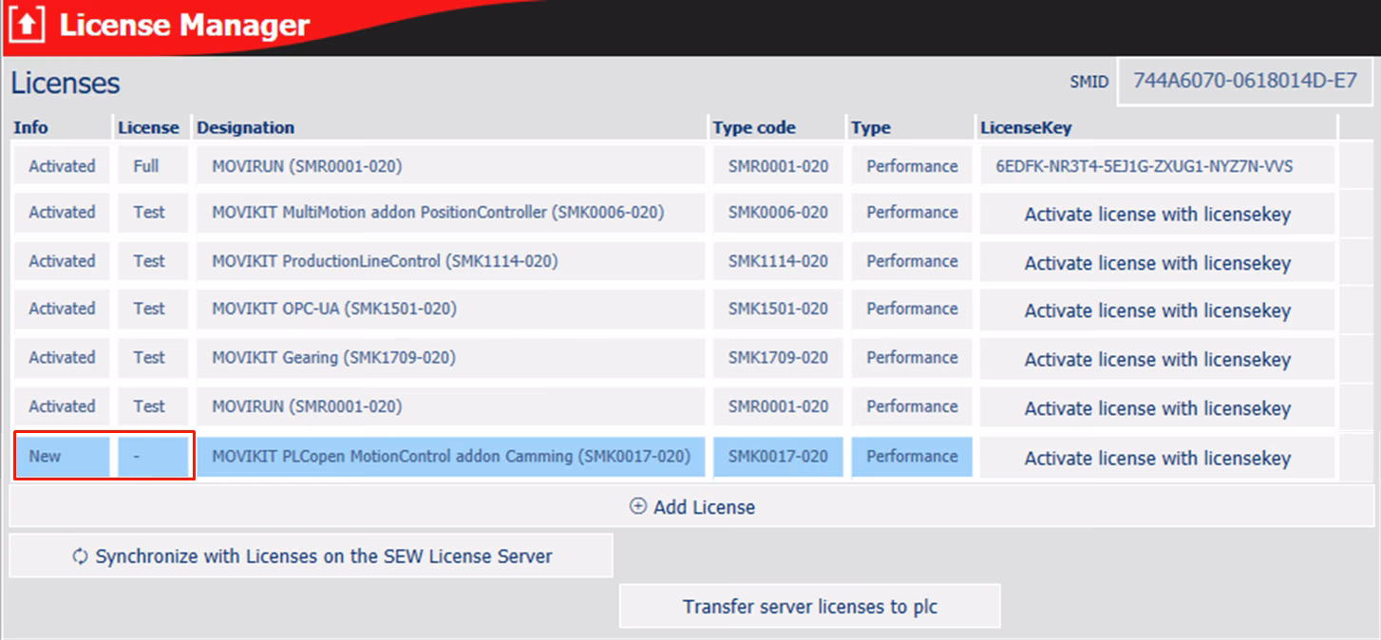The height and width of the screenshot is (640, 1381).
Task: Click the Licenses heading
Action: [x=66, y=84]
